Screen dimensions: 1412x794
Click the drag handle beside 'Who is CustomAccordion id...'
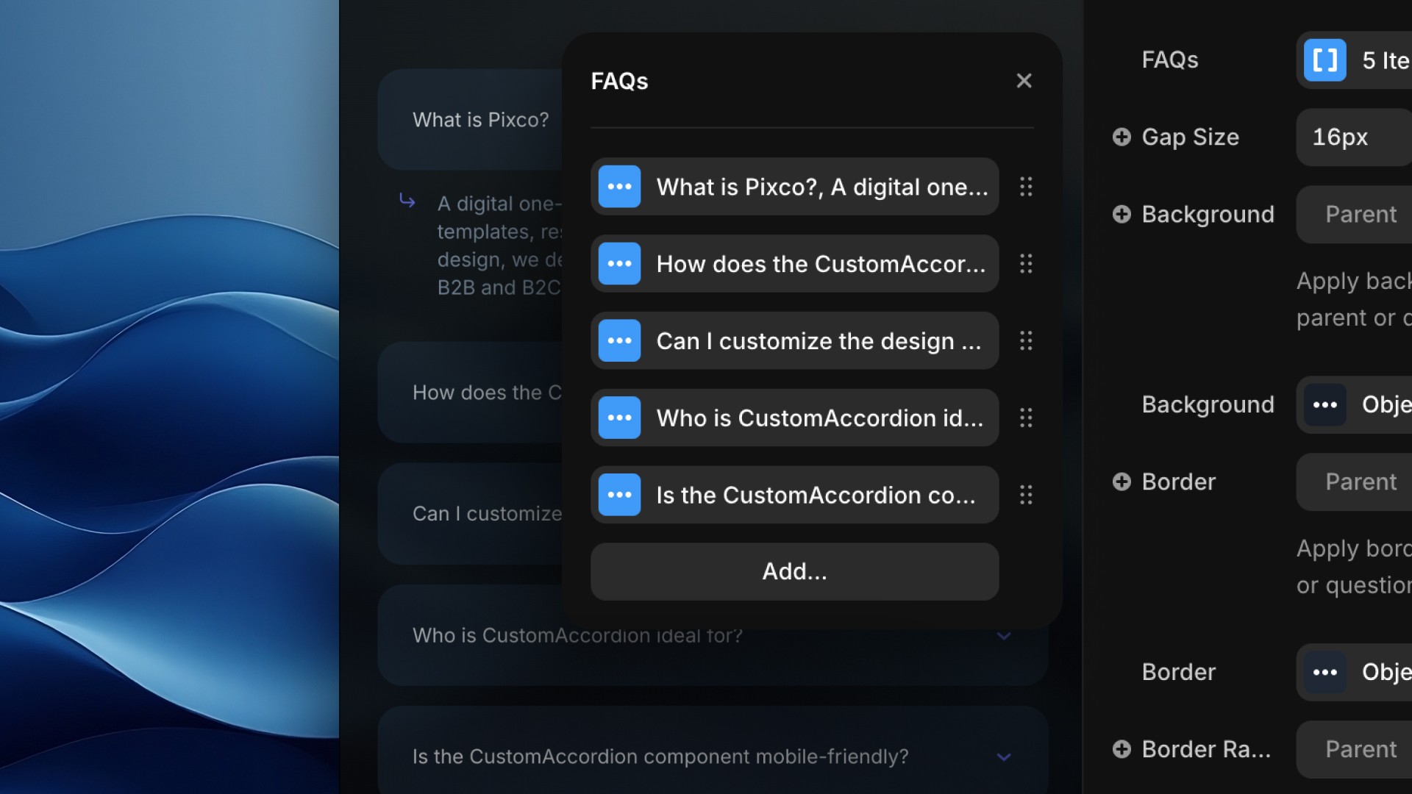[x=1026, y=418]
